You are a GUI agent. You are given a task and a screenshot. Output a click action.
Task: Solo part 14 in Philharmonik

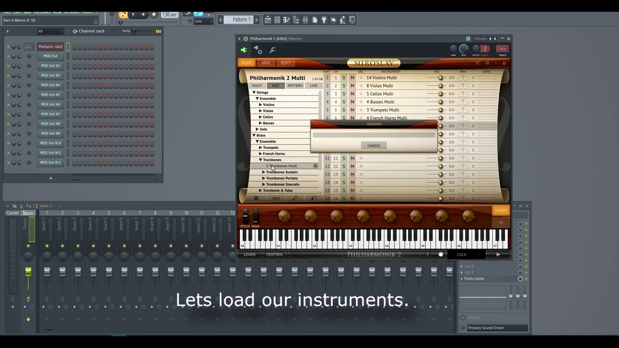(x=344, y=182)
